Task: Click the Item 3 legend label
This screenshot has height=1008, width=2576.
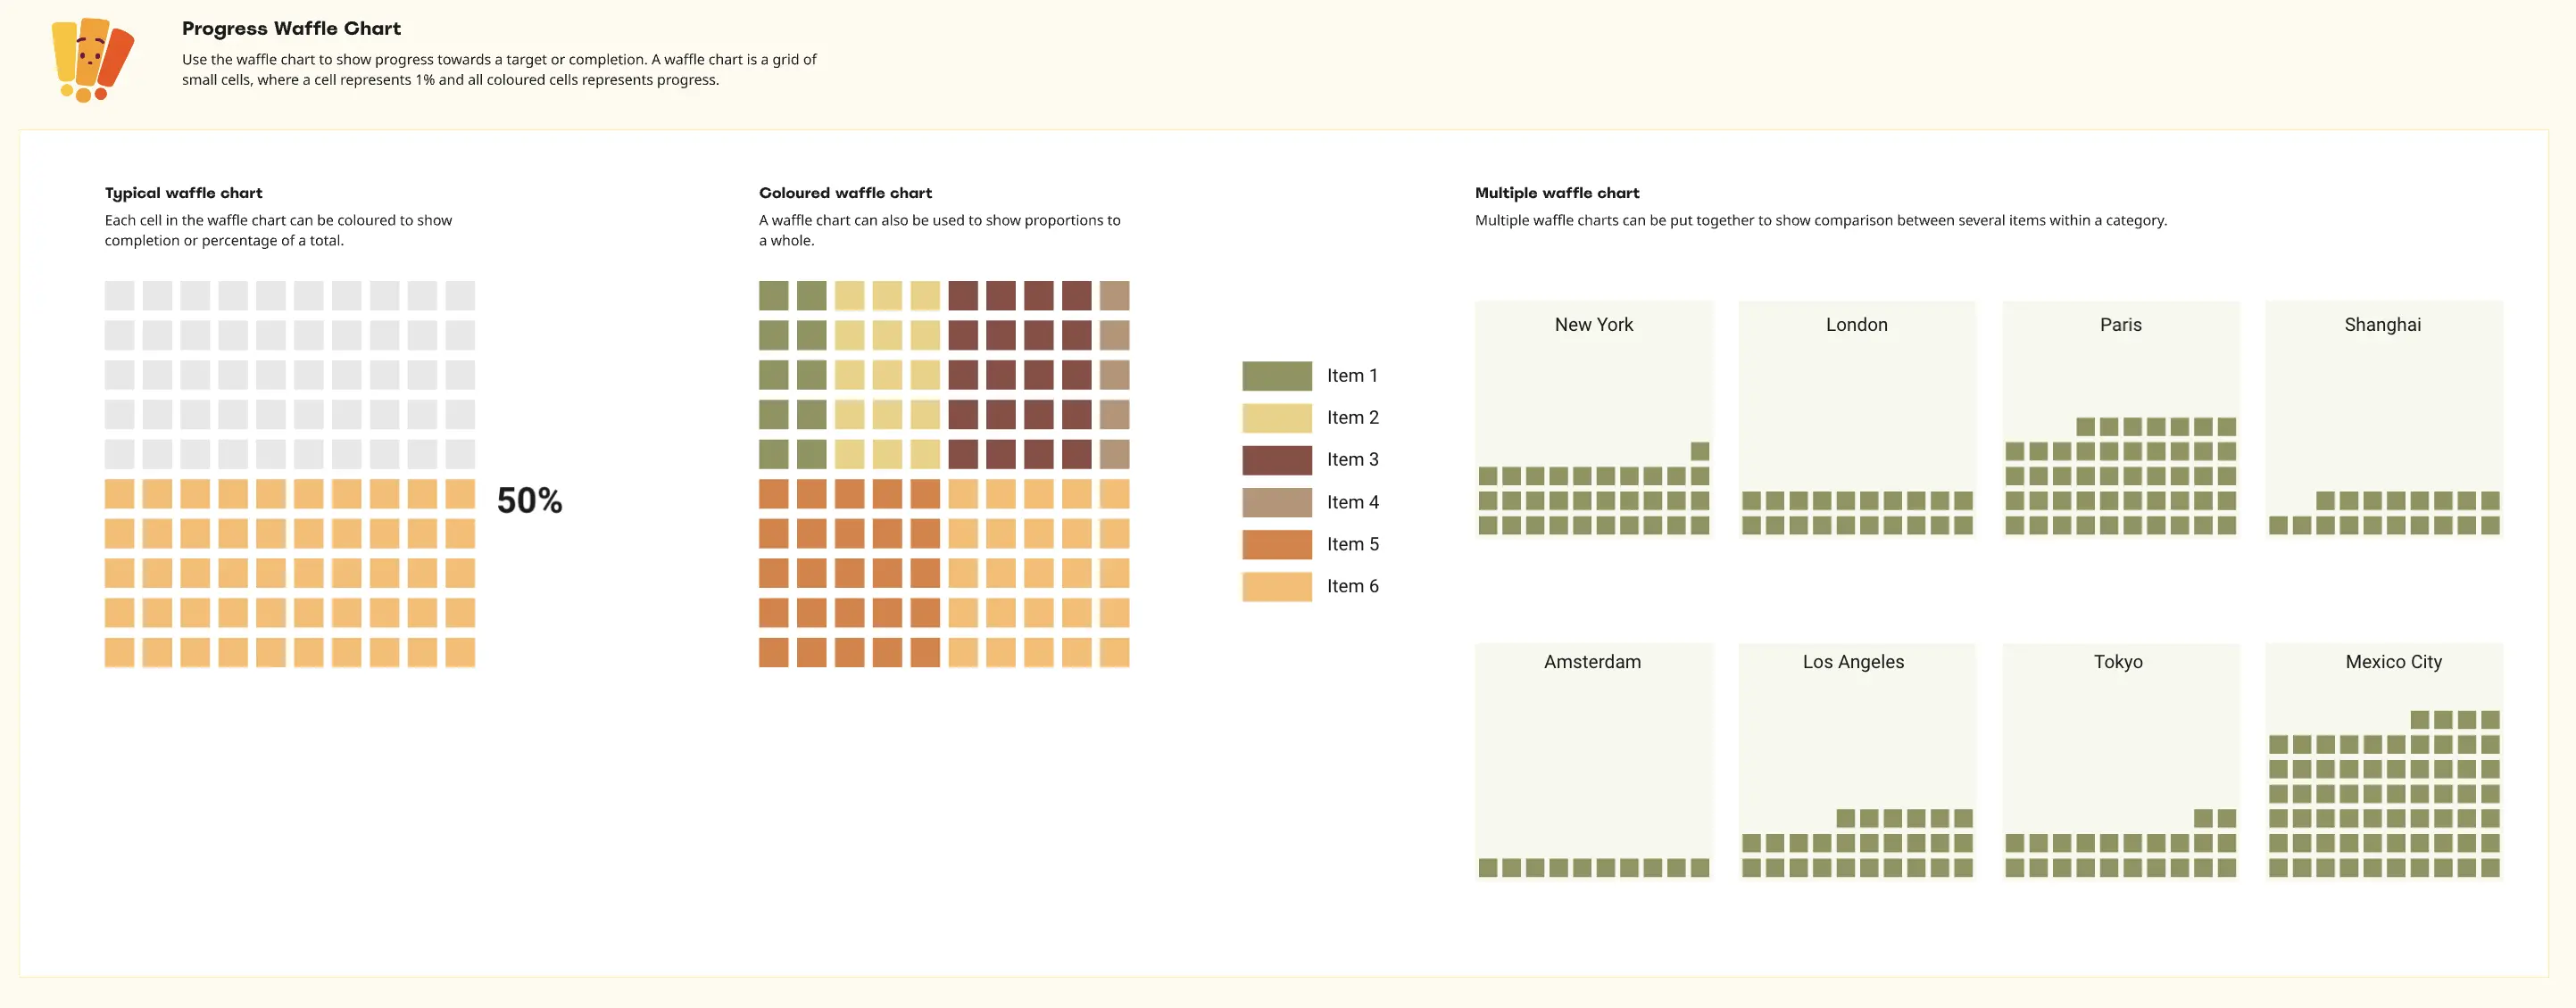Action: click(1352, 459)
